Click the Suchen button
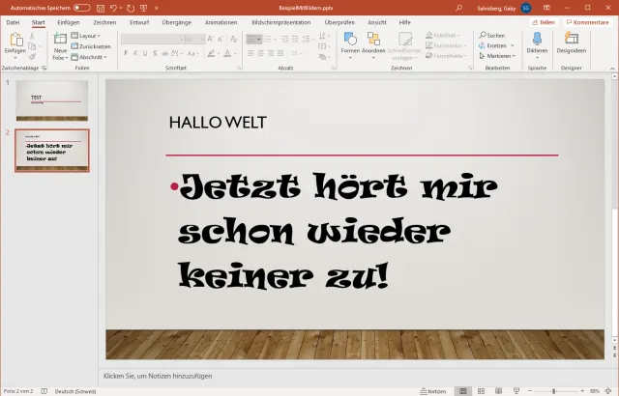This screenshot has width=619, height=396. 492,36
